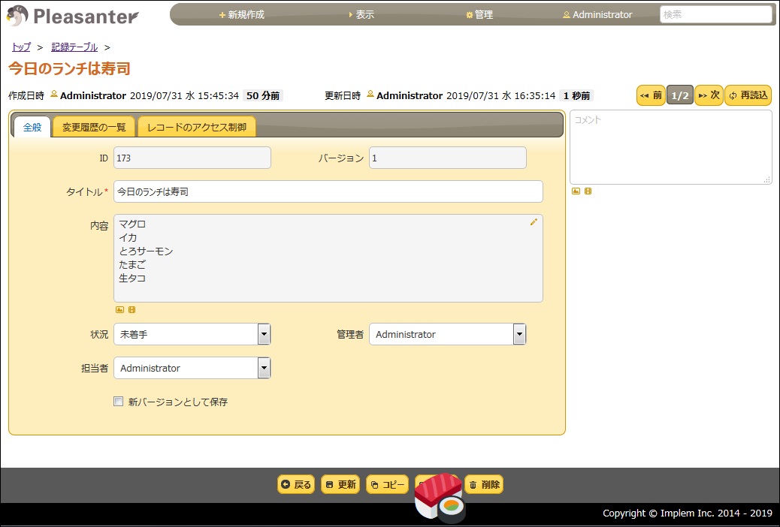
Task: Click the creator Administrator name near 作成日時
Action: pyautogui.click(x=93, y=95)
